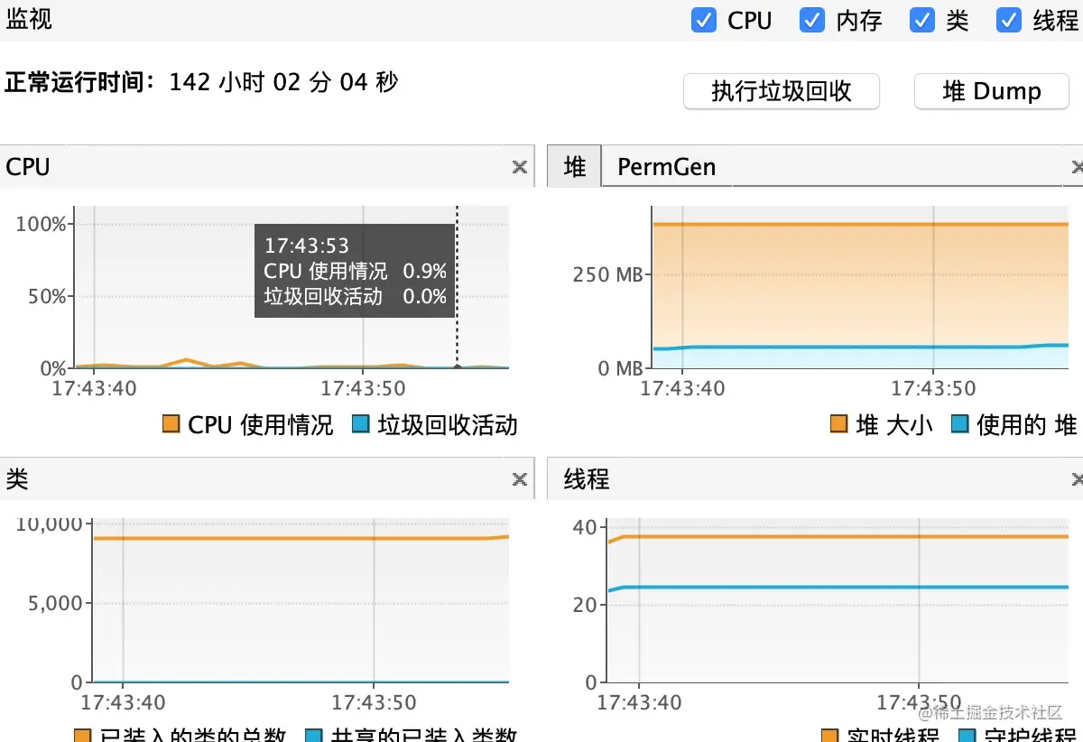Click the orange CPU 使用情况 legend swatch
This screenshot has height=742, width=1083.
tap(171, 424)
